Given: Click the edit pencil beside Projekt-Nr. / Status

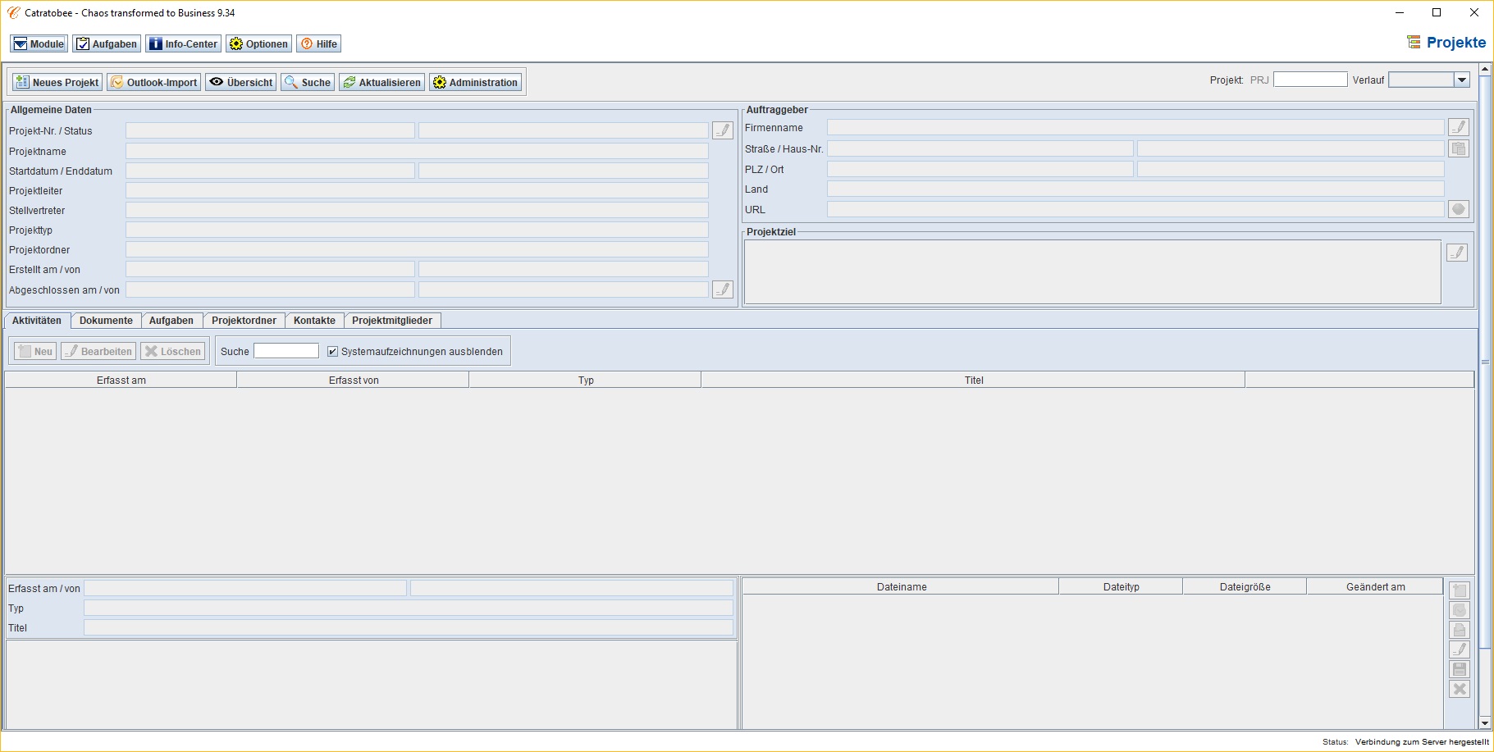Looking at the screenshot, I should (722, 130).
